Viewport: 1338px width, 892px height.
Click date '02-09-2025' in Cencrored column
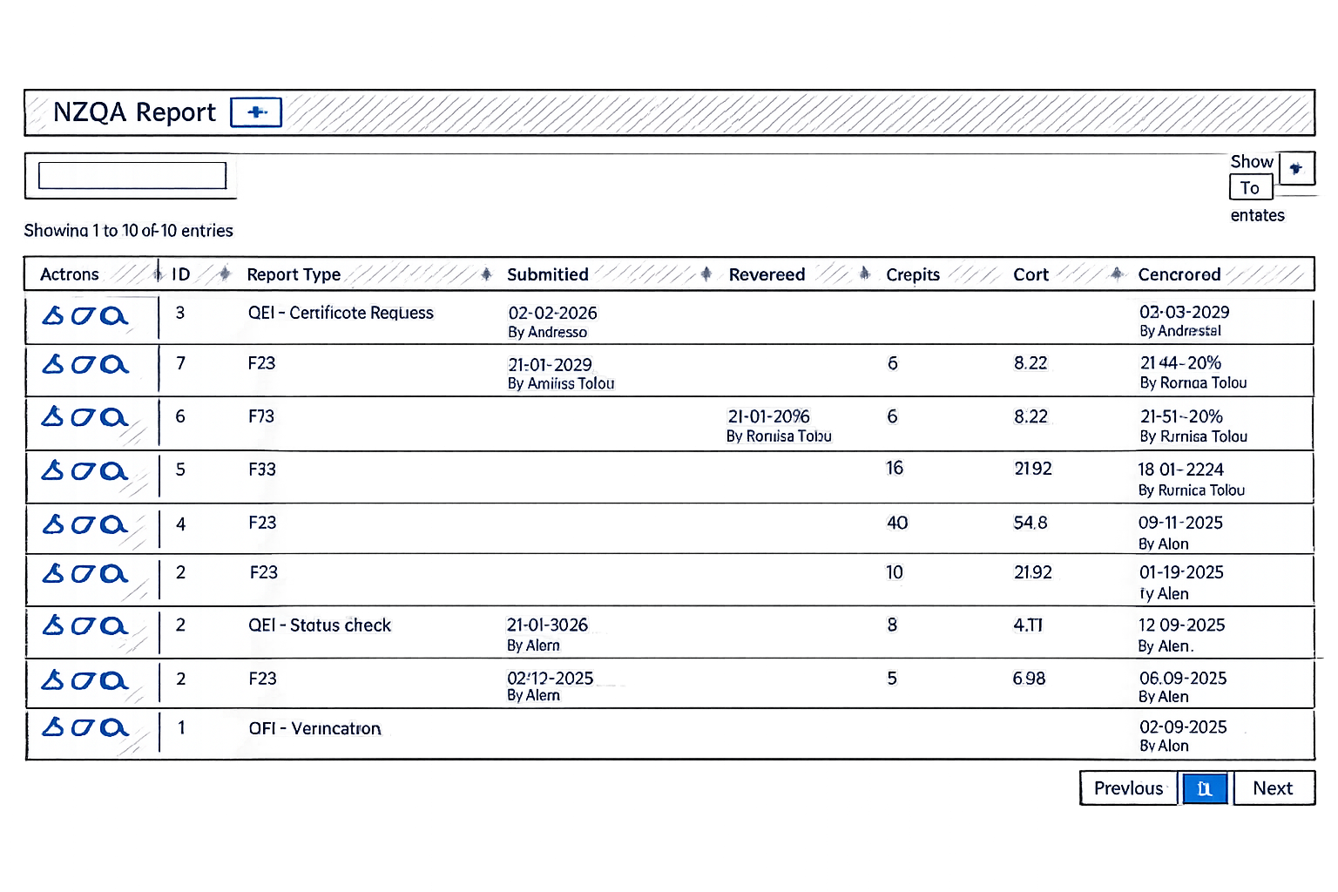1183,727
